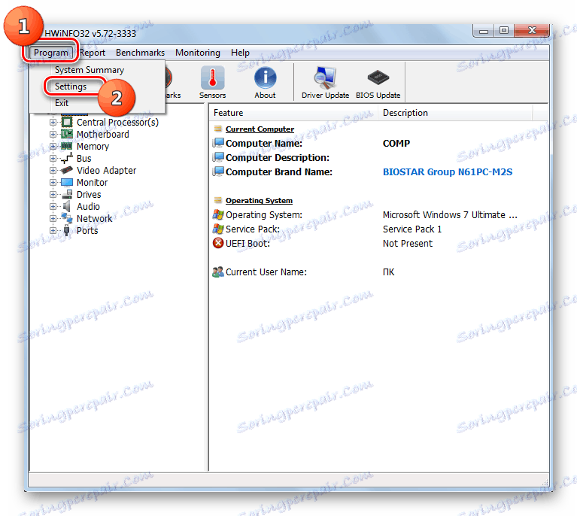Click the Service Pack Windows flag icon
Image resolution: width=577 pixels, height=516 pixels.
pos(218,229)
